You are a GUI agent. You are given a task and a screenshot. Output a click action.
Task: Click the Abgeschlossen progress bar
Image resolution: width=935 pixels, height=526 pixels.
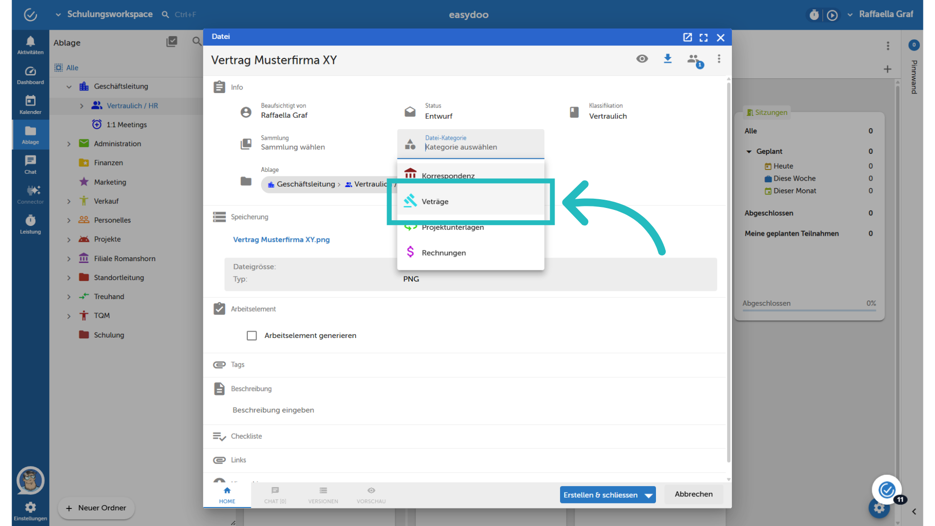click(x=809, y=310)
